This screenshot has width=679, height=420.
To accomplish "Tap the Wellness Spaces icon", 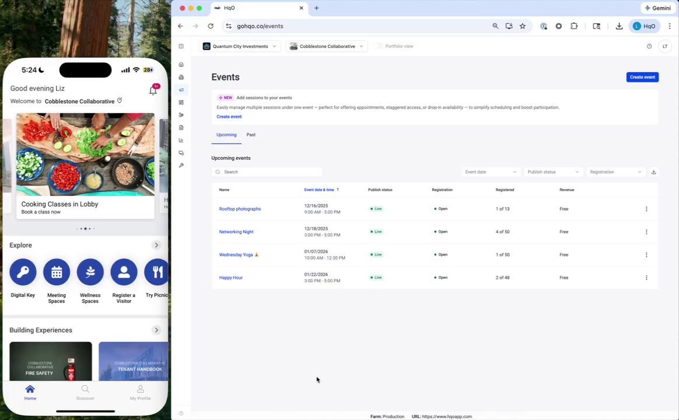I will pyautogui.click(x=90, y=272).
